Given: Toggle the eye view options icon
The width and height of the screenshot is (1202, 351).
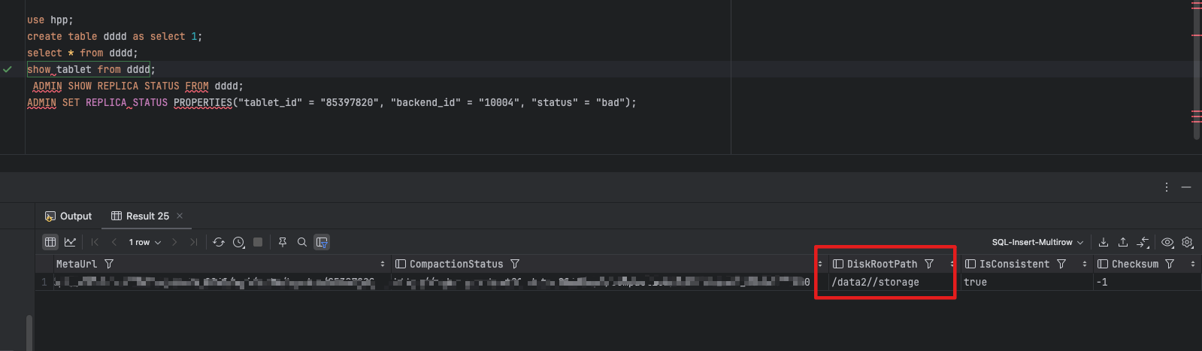Looking at the screenshot, I should coord(1167,242).
